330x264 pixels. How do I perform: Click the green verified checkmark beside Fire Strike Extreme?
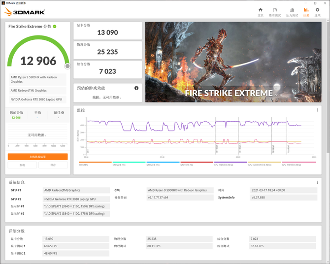(55, 27)
